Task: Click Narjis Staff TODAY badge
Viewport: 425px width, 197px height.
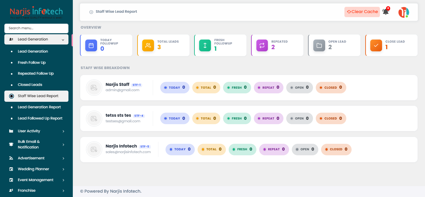Action: (x=175, y=87)
